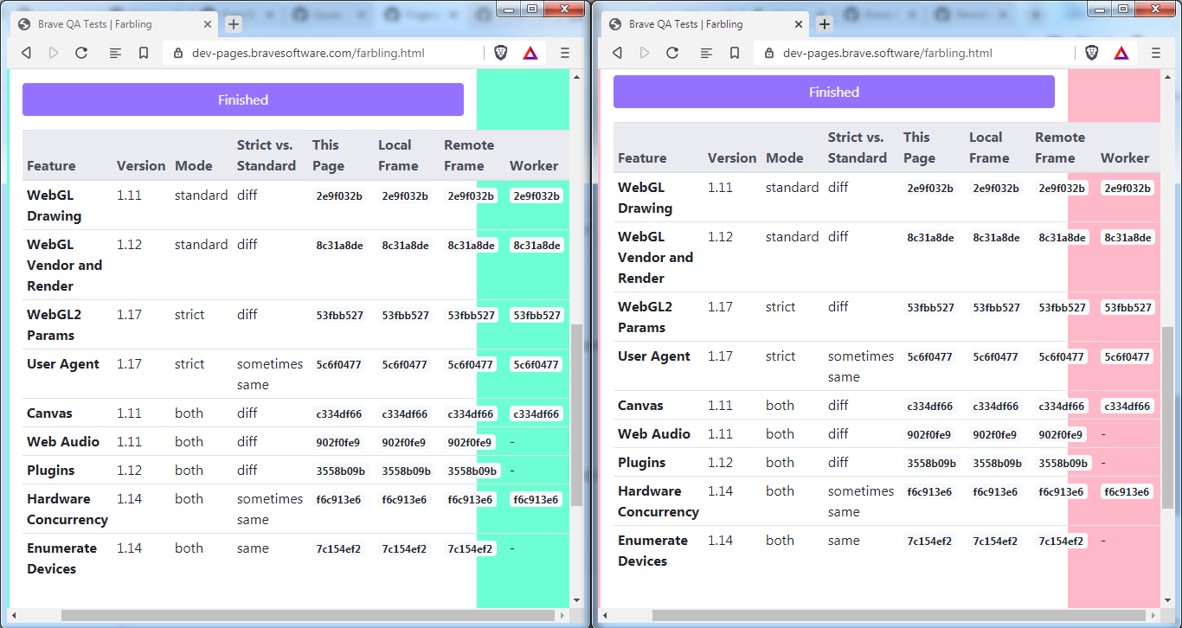Open reader mode icon in left window
Viewport: 1182px width, 628px height.
click(115, 53)
